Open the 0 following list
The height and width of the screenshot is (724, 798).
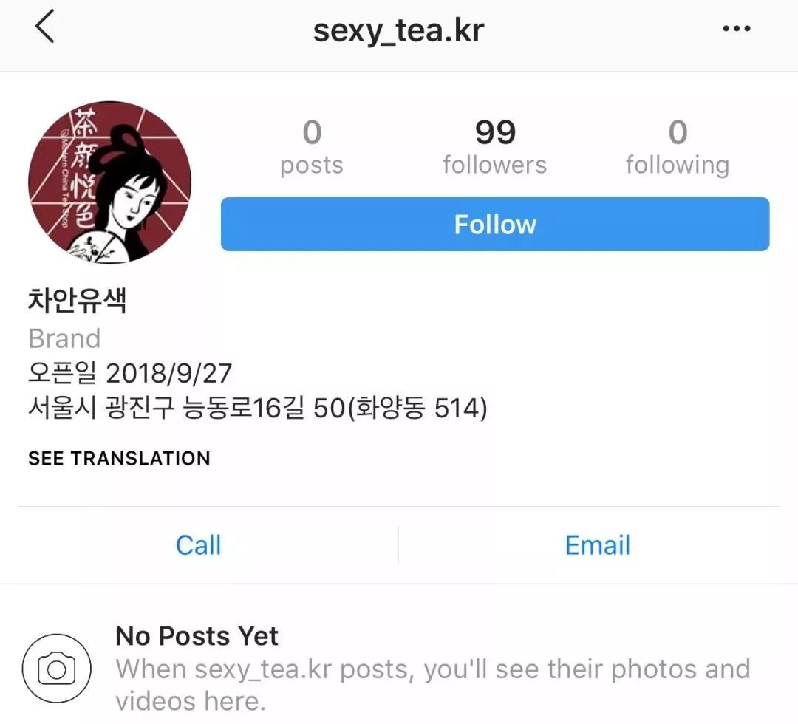pyautogui.click(x=678, y=147)
